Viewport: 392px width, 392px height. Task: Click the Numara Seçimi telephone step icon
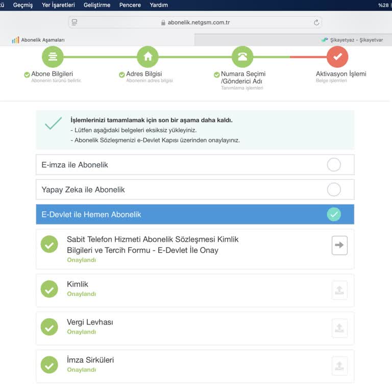point(242,57)
